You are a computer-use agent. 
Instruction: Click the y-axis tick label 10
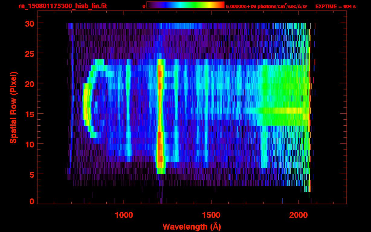30,144
